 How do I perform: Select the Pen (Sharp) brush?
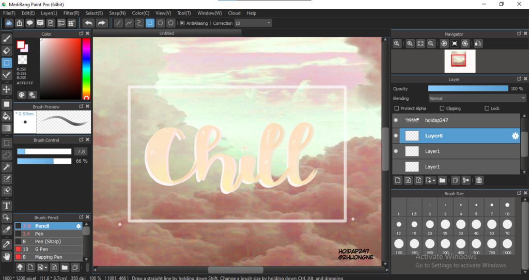click(x=48, y=242)
